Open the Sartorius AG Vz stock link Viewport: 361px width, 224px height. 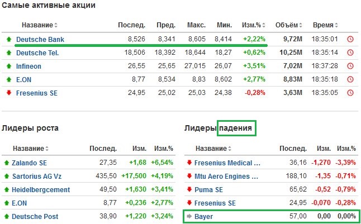coord(37,176)
